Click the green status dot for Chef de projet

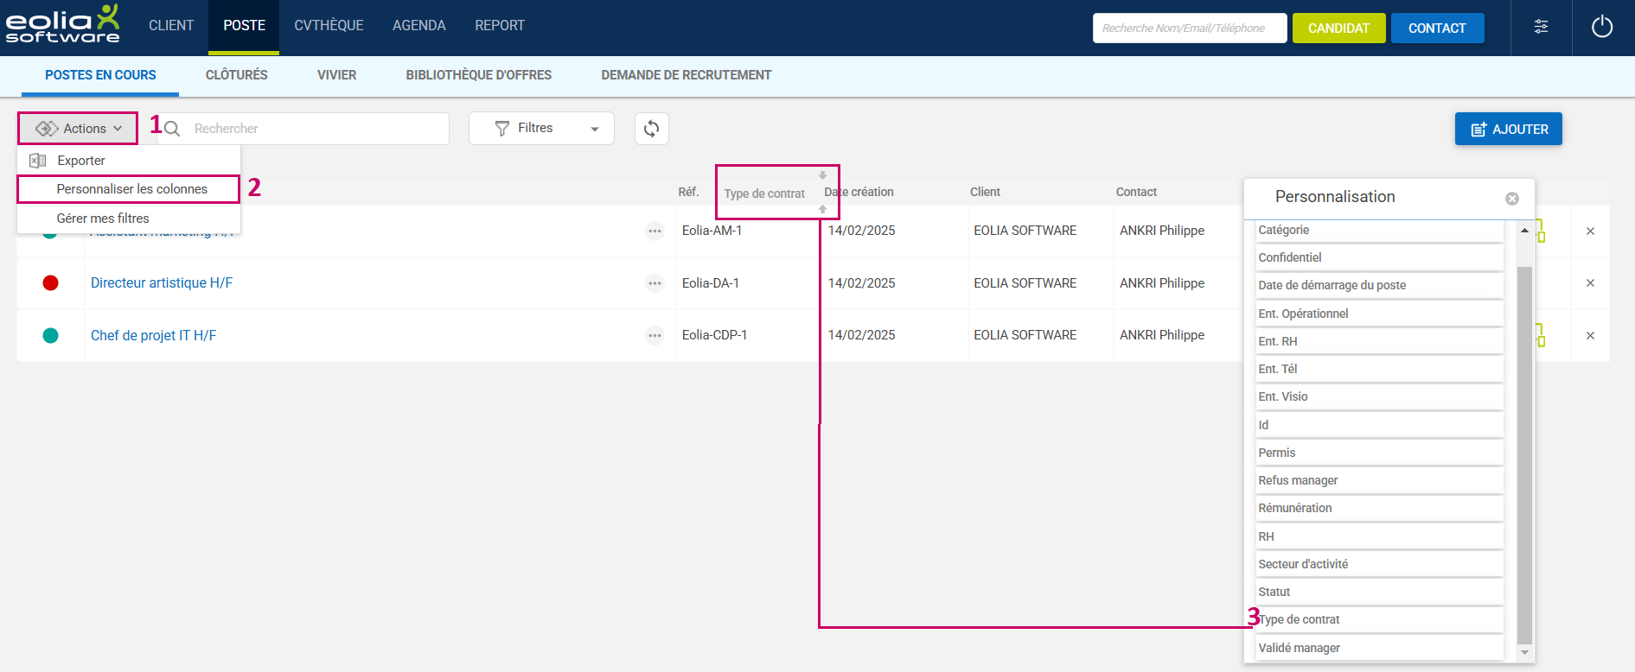[x=51, y=335]
